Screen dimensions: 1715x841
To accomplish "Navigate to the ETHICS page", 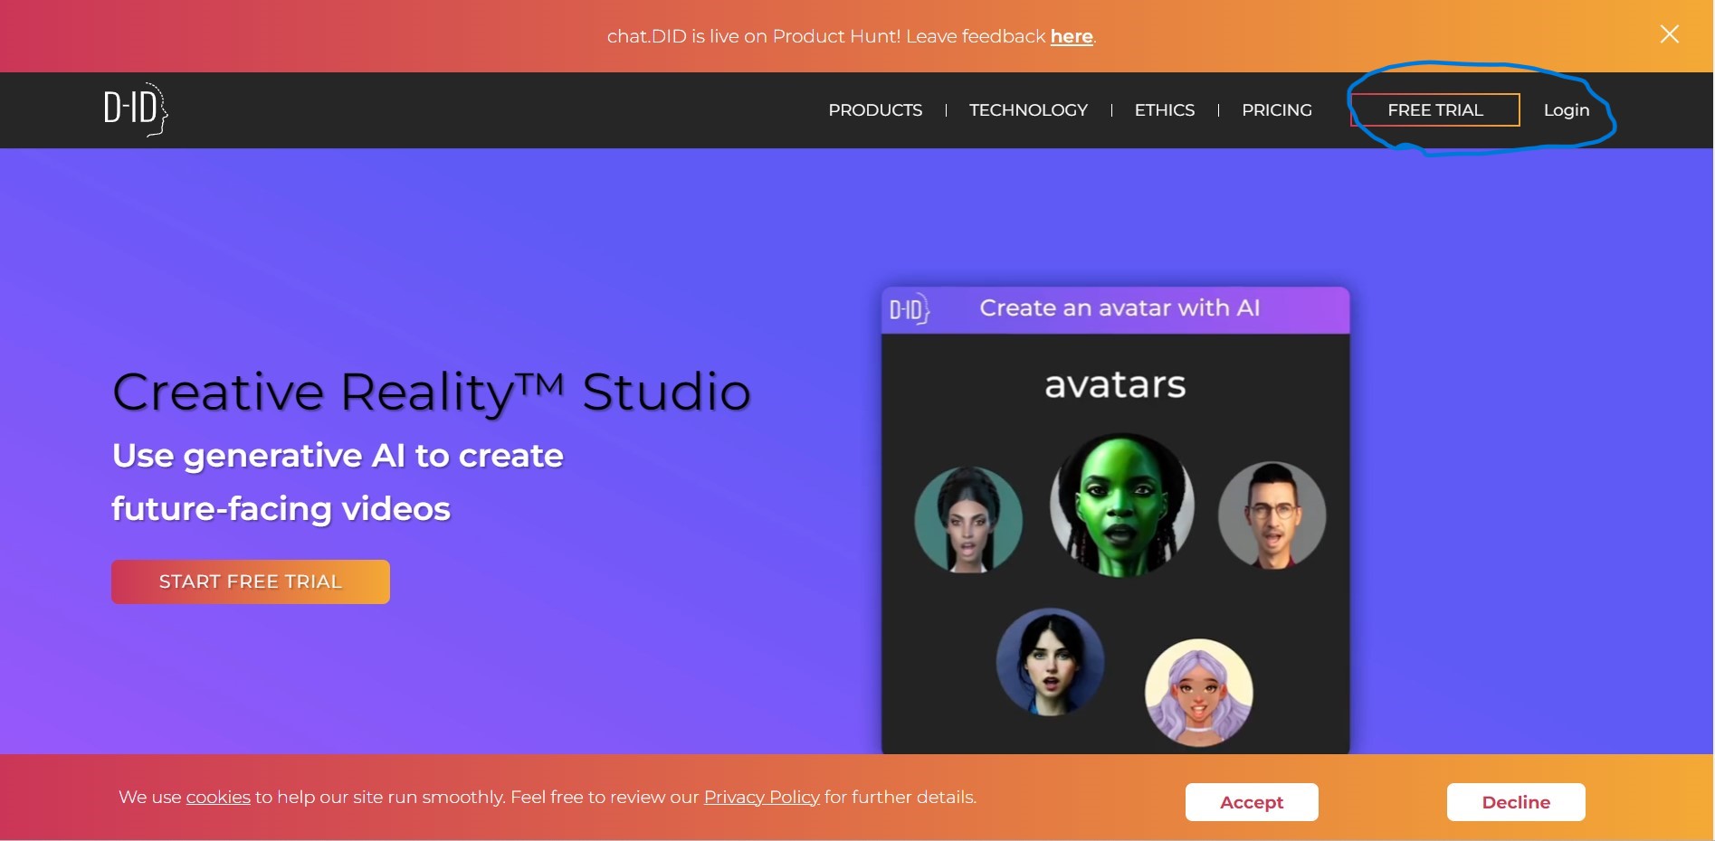I will click(1164, 109).
